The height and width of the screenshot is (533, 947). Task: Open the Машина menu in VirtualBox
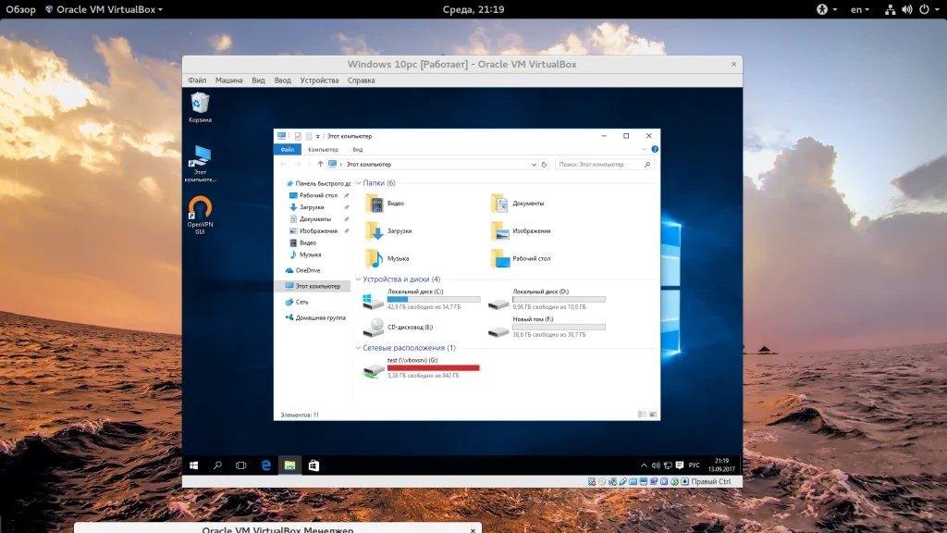tap(228, 81)
